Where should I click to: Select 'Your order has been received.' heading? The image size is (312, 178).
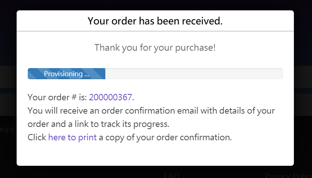point(155,21)
